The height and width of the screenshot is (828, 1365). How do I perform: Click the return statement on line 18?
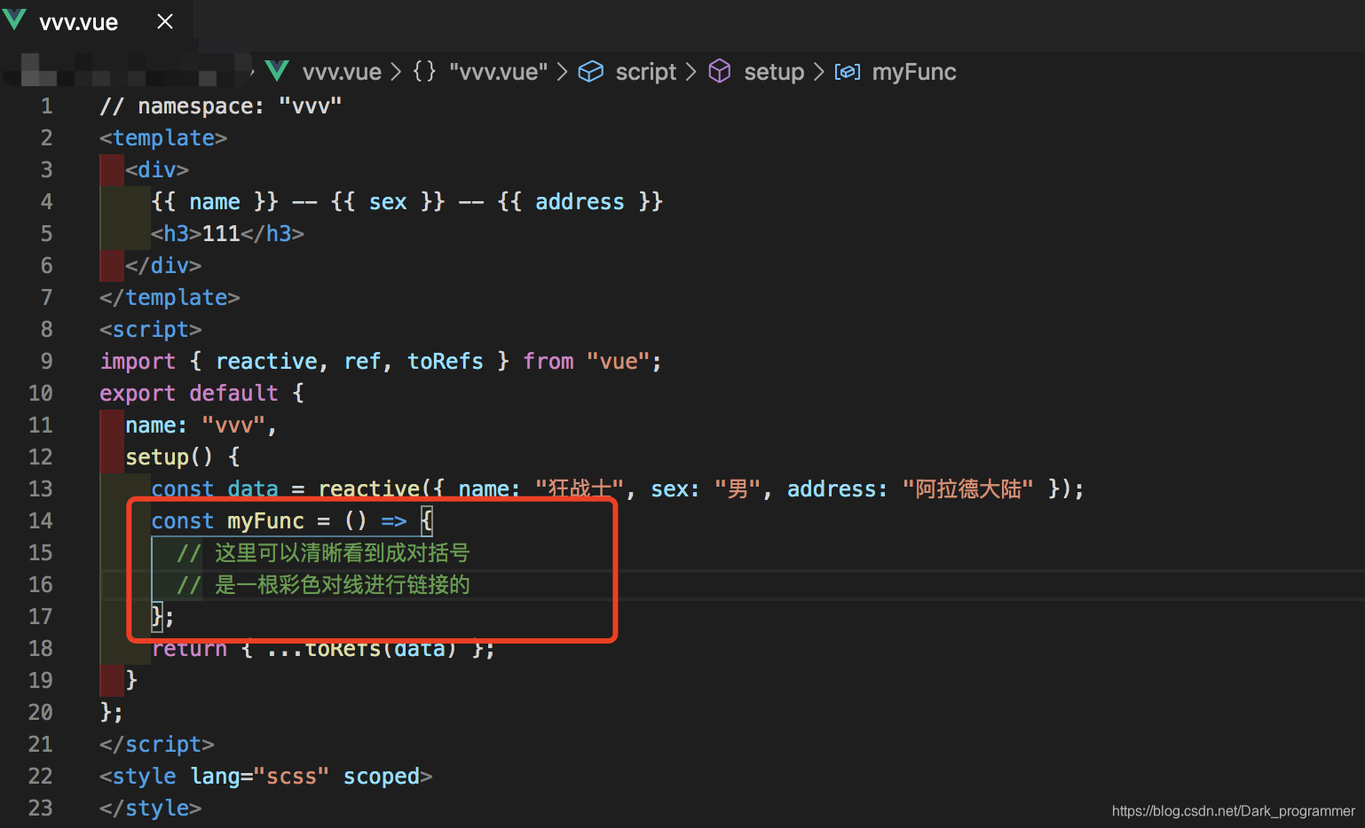[324, 648]
